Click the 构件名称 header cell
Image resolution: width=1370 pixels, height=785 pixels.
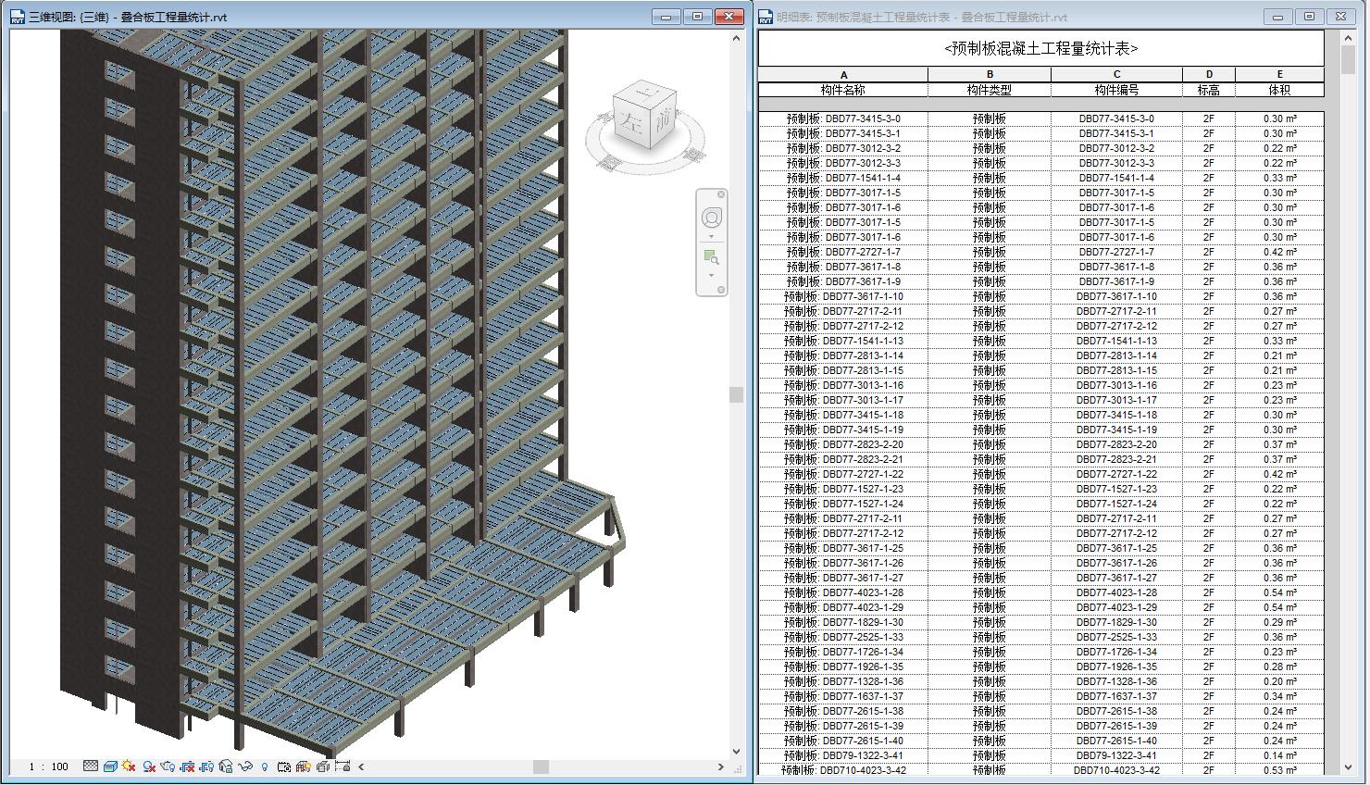[x=843, y=90]
